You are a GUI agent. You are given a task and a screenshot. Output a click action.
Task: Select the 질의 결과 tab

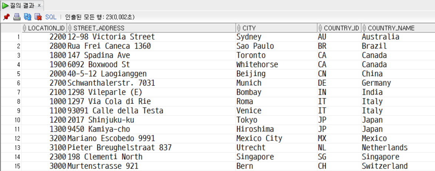click(21, 5)
